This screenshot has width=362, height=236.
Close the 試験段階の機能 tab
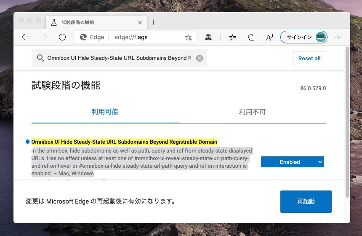click(x=140, y=22)
